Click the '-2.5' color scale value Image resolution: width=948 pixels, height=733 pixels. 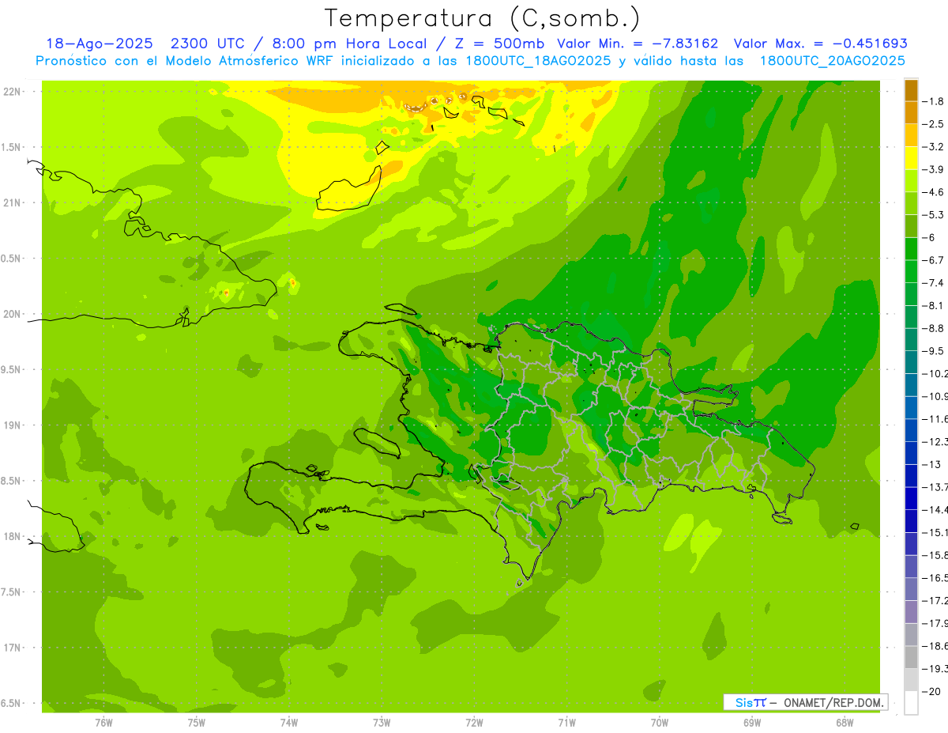coord(934,124)
